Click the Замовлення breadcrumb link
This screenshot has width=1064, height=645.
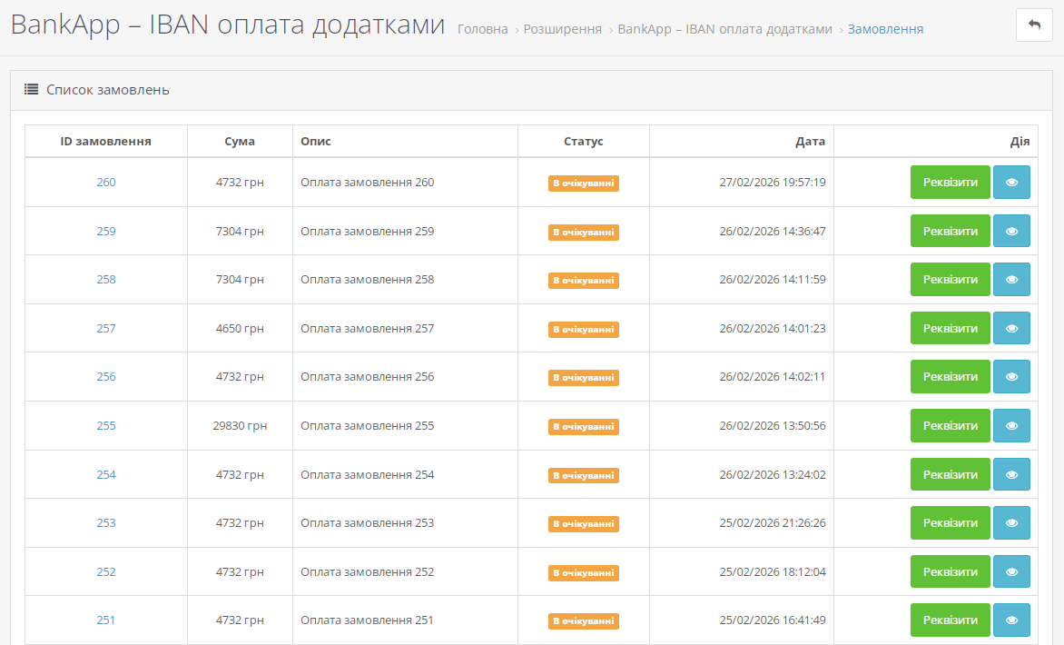coord(885,29)
